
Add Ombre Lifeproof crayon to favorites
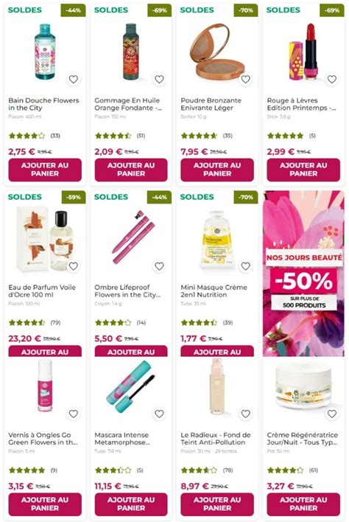(x=159, y=266)
